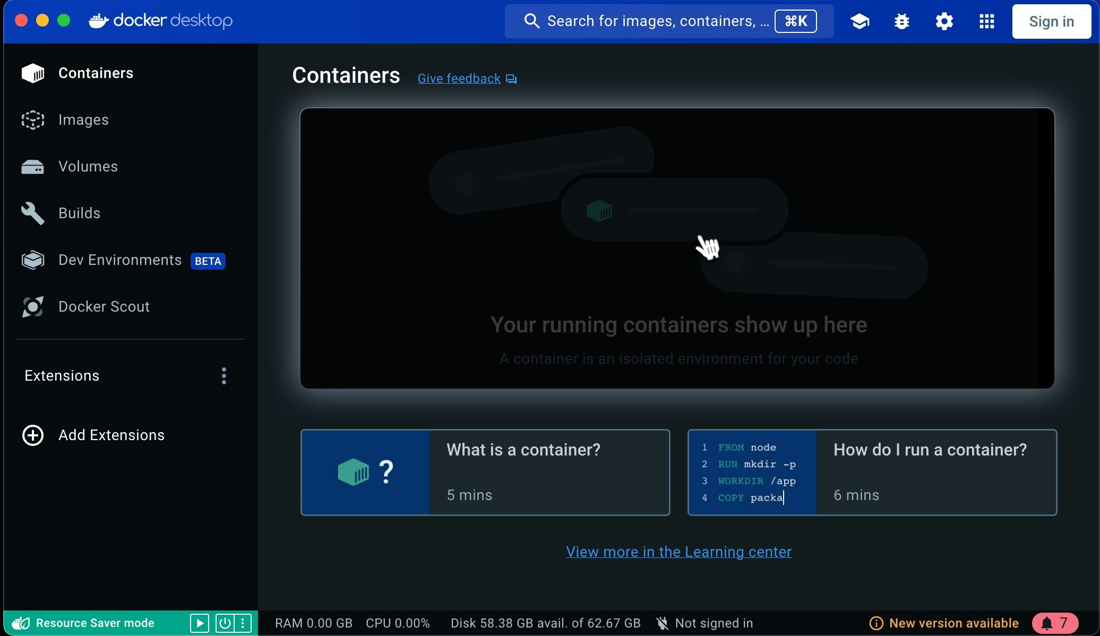Click the New version available info icon
This screenshot has height=636, width=1100.
coord(876,623)
